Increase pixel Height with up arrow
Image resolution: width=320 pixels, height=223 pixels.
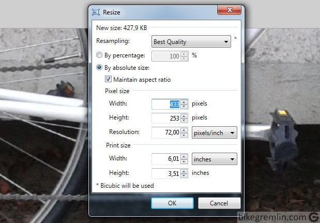(x=184, y=116)
